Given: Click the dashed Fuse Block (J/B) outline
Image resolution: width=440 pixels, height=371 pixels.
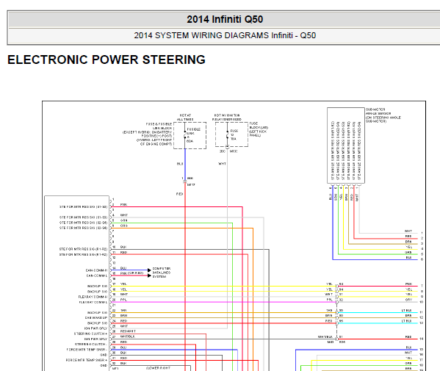Looking at the screenshot, I should click(231, 134).
